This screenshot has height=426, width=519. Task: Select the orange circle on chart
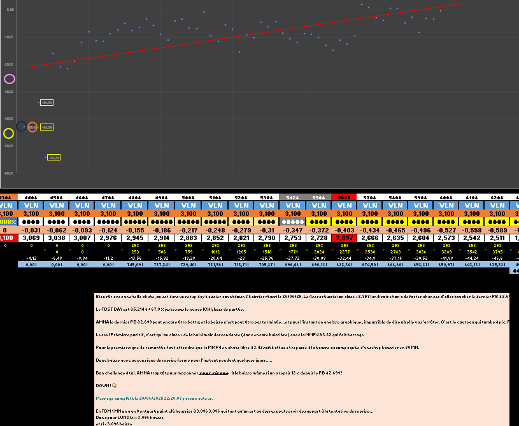pos(32,127)
